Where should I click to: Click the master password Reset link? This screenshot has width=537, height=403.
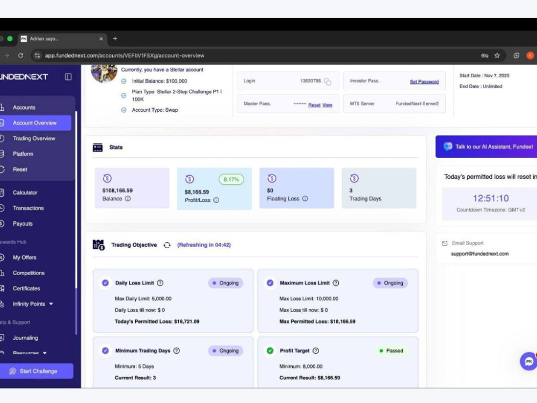314,105
